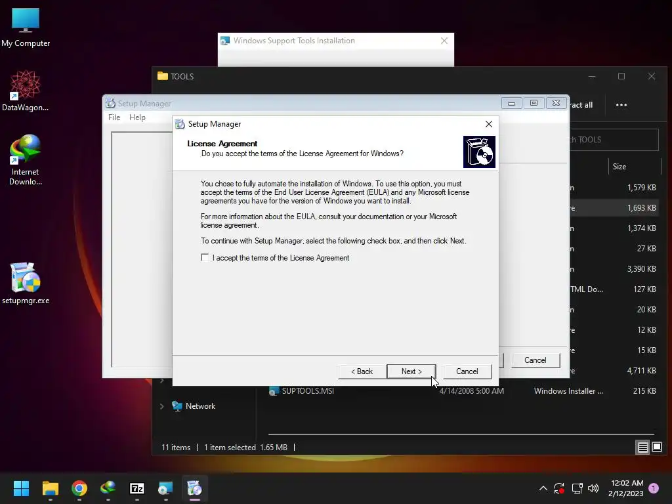Select the setupmgr.exe desktop icon

tap(26, 283)
